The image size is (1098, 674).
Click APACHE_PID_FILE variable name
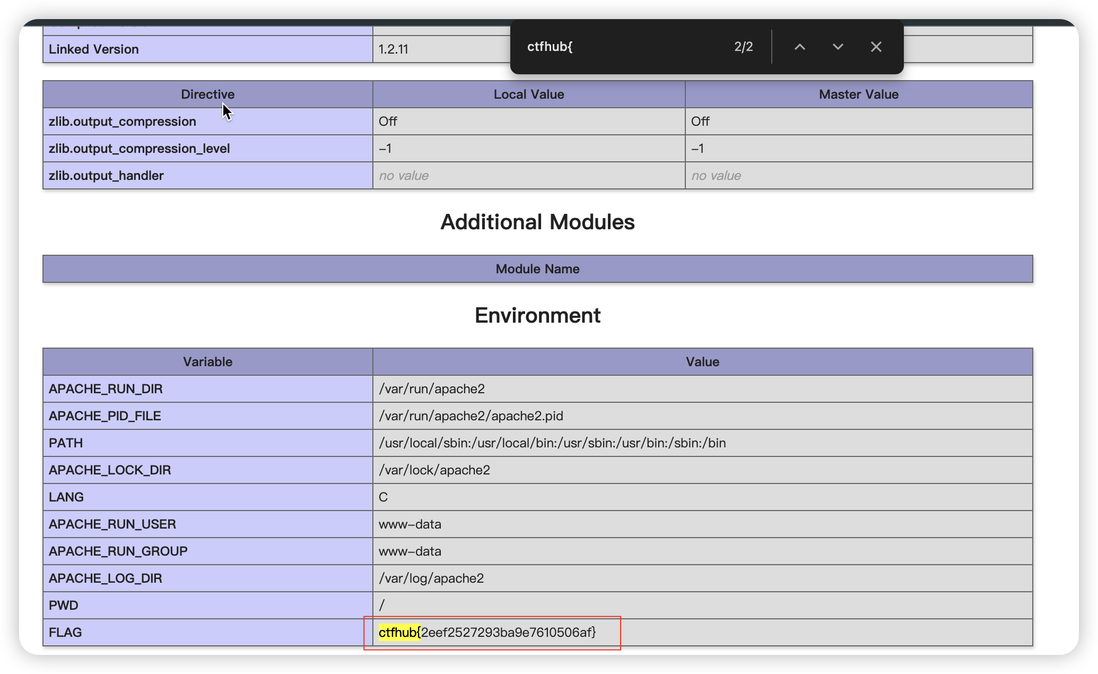click(104, 416)
